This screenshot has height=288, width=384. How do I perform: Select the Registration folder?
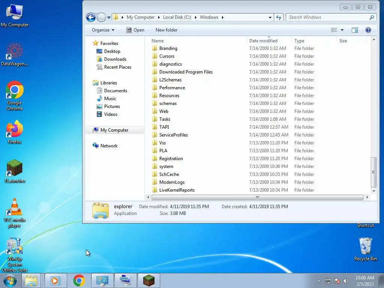[171, 159]
